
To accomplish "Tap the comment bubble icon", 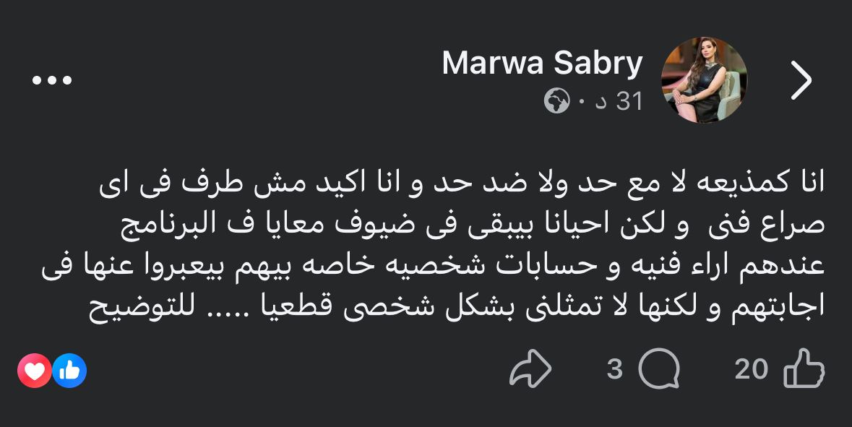I will coord(659,370).
